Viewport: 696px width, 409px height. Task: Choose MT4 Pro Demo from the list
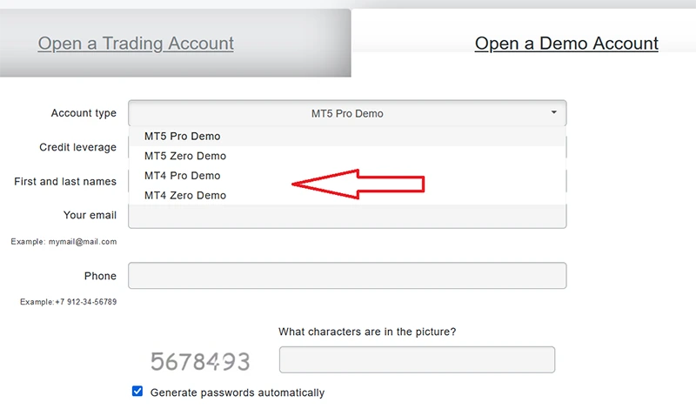(x=183, y=176)
